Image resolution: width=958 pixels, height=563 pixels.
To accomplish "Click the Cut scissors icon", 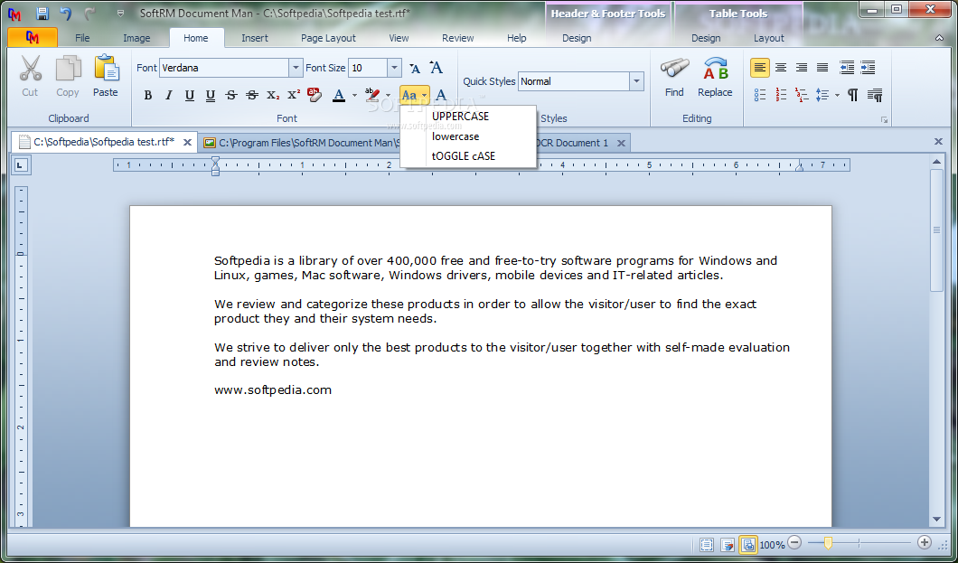I will tap(30, 69).
